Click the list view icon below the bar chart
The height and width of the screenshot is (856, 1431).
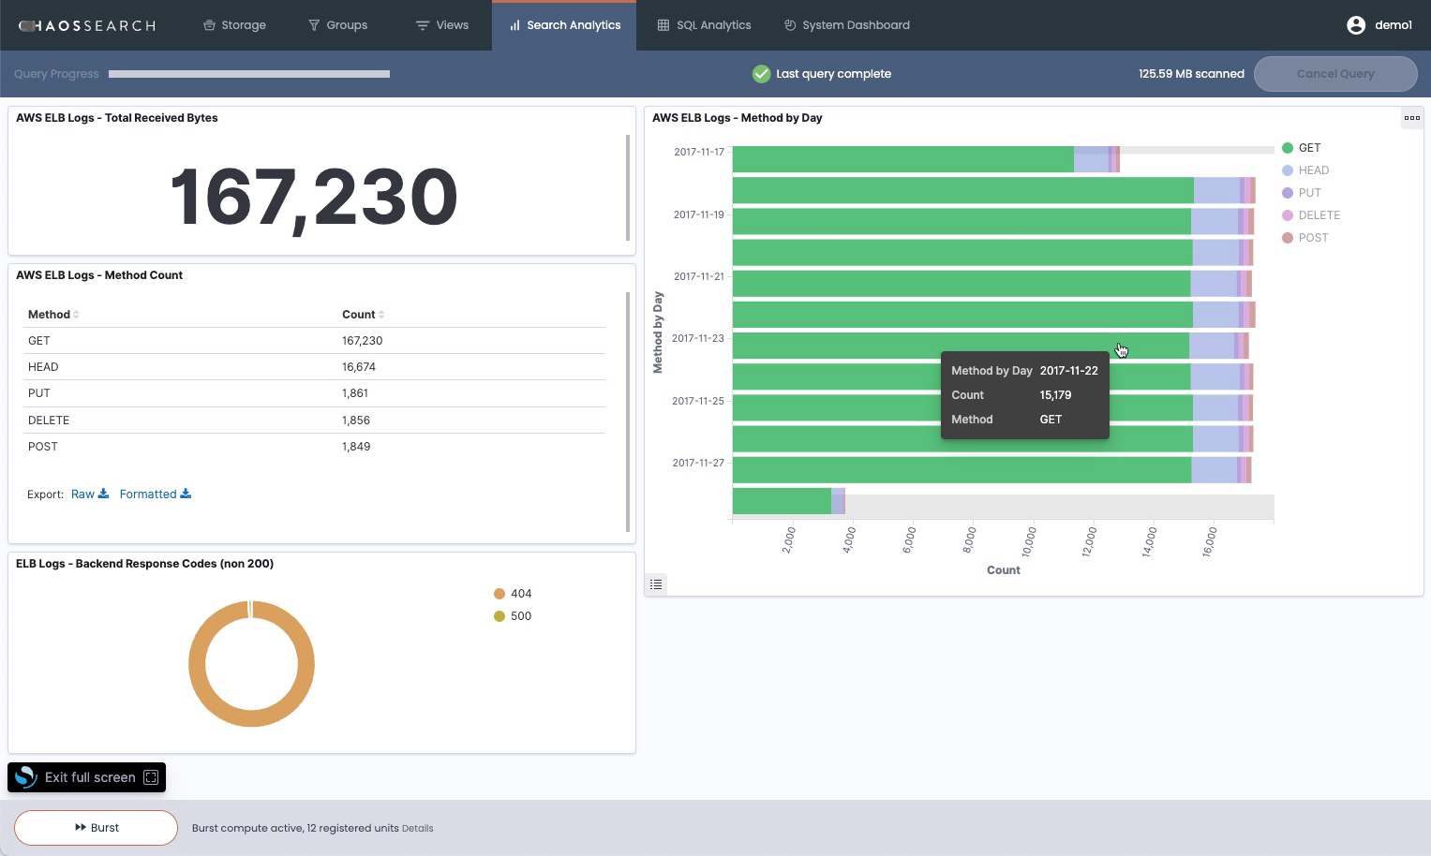(656, 583)
